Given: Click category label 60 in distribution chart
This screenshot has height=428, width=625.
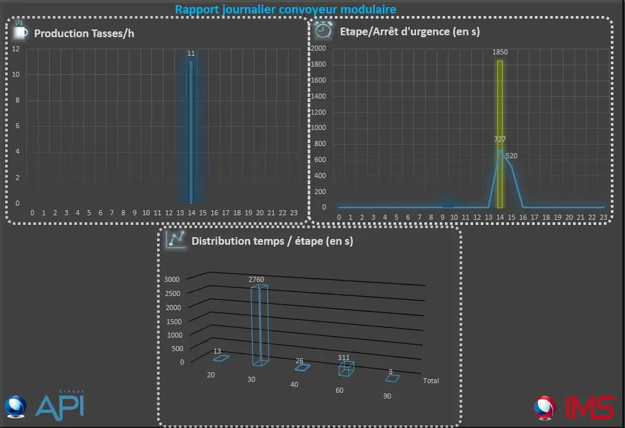Looking at the screenshot, I should click(340, 390).
